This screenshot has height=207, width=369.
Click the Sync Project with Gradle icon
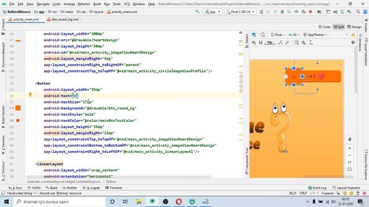(x=335, y=11)
